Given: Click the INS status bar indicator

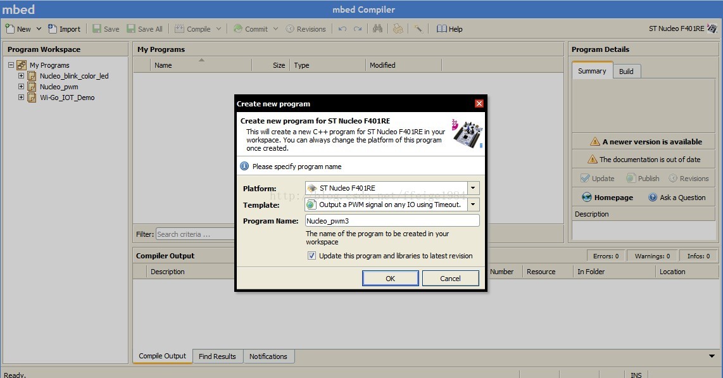Looking at the screenshot, I should pos(636,375).
